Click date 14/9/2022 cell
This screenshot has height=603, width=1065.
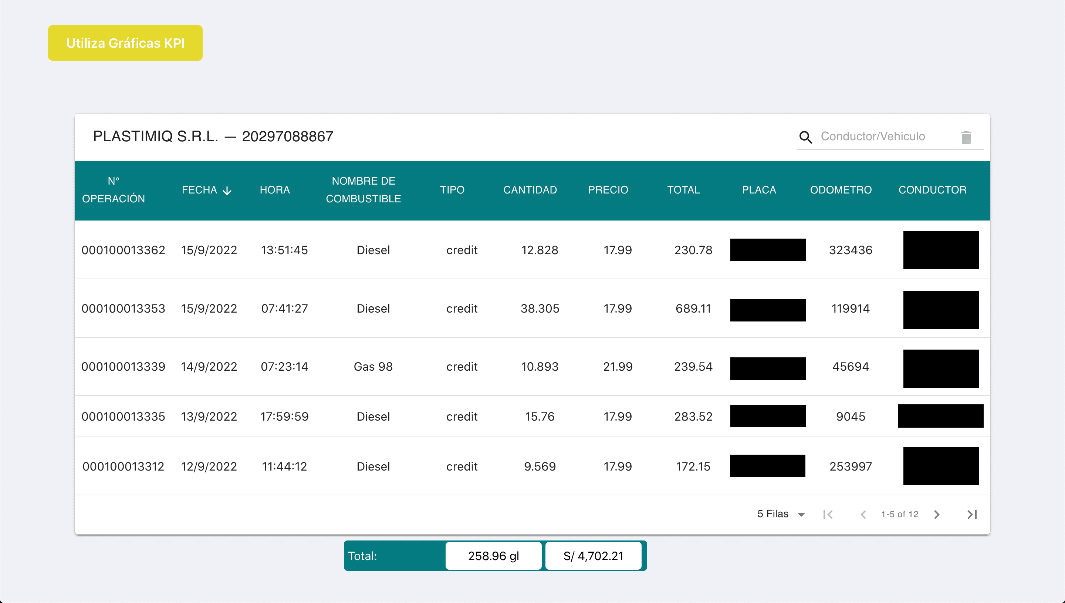click(209, 367)
